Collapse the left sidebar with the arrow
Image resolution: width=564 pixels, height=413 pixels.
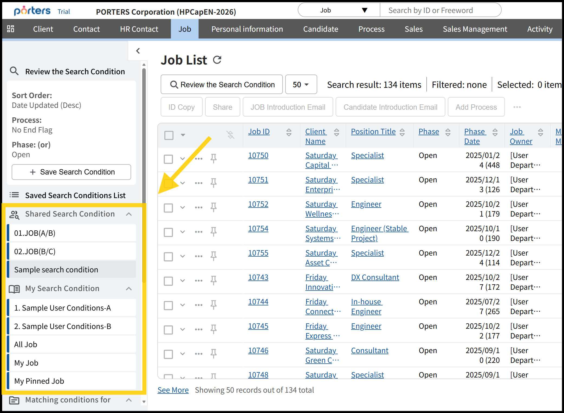138,51
